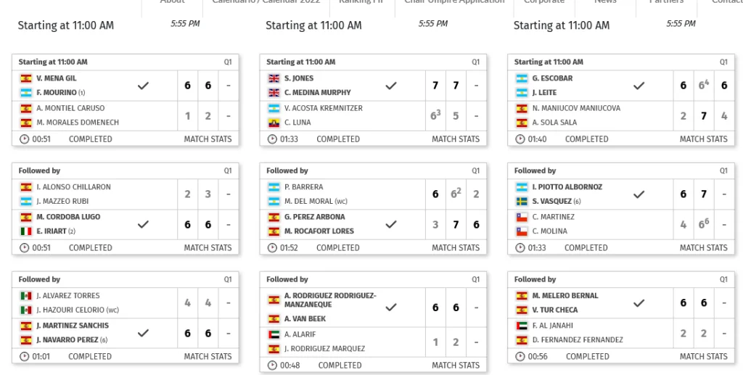743x375 pixels.
Task: Open Match Stats for the Mena Gil match
Action: click(x=208, y=139)
